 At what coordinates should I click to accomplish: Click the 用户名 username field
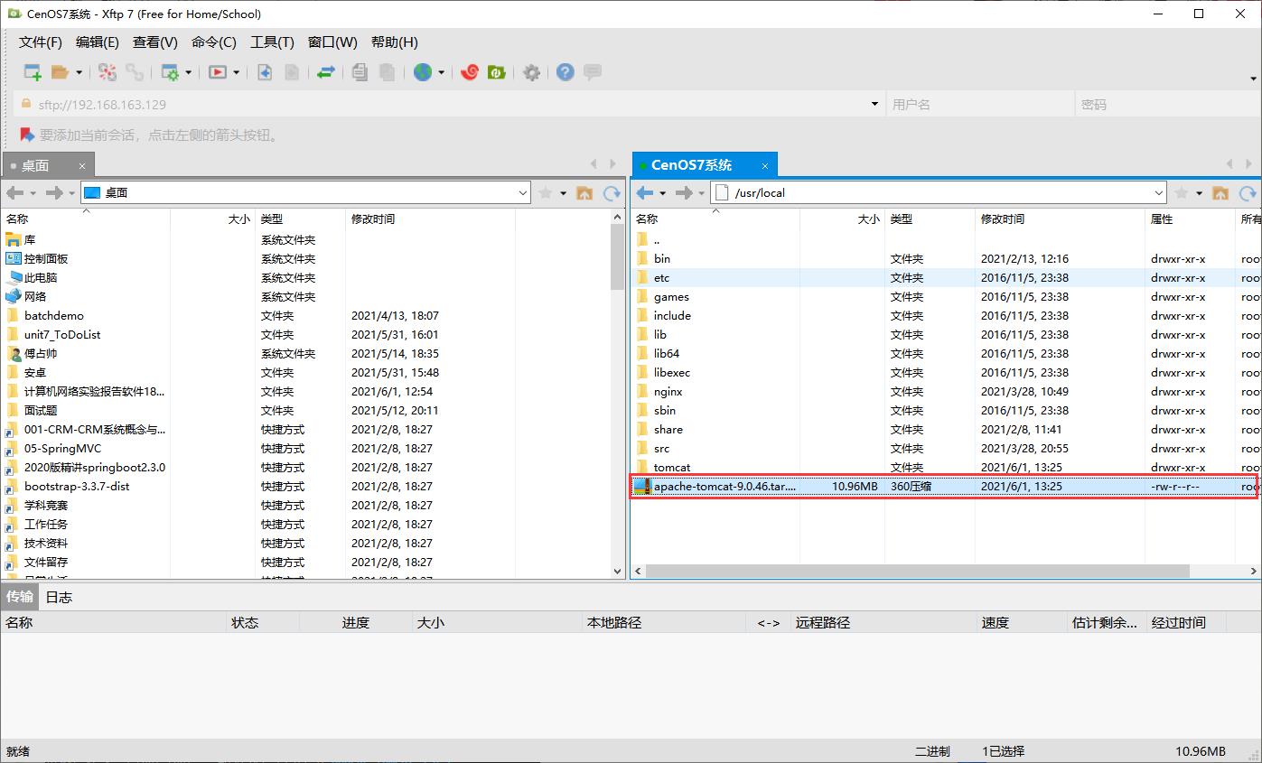pos(978,105)
